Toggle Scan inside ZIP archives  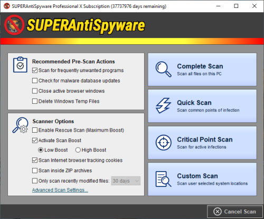[35, 171]
